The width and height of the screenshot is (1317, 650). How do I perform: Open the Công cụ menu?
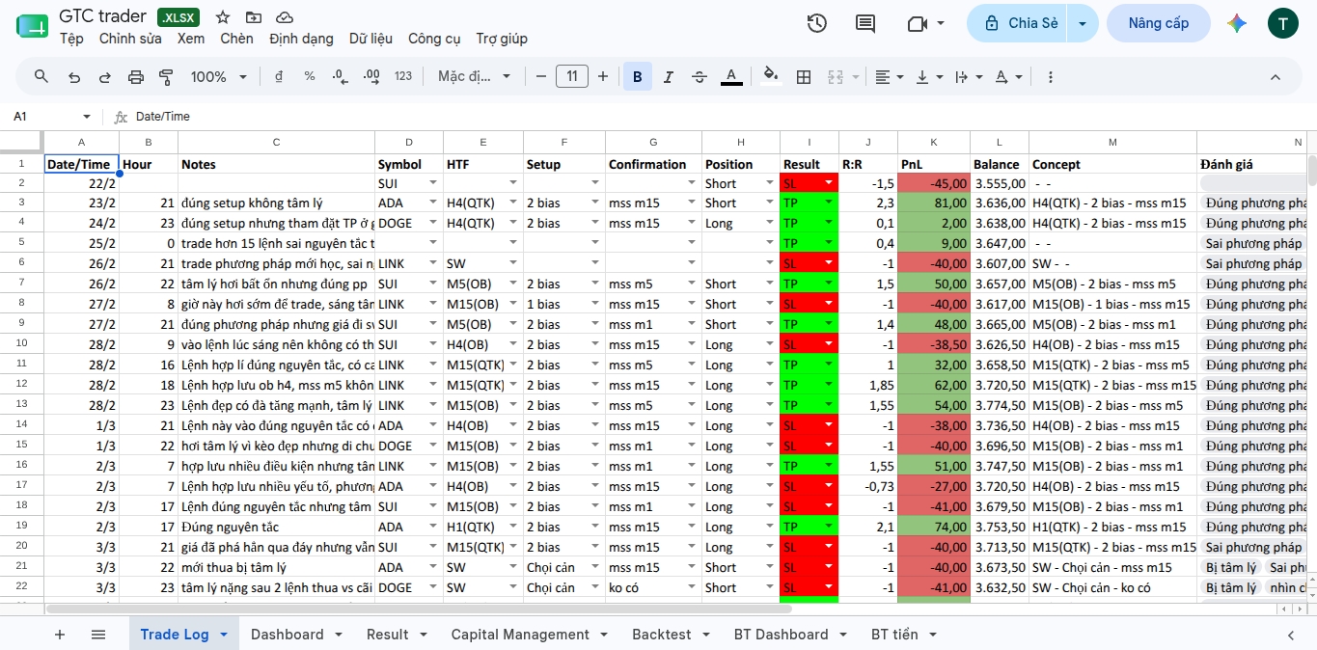click(434, 39)
